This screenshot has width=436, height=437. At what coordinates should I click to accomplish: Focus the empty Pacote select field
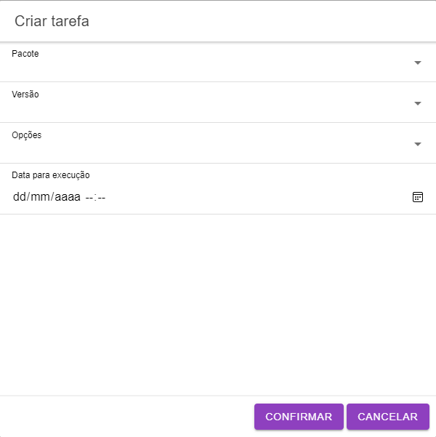(203, 66)
